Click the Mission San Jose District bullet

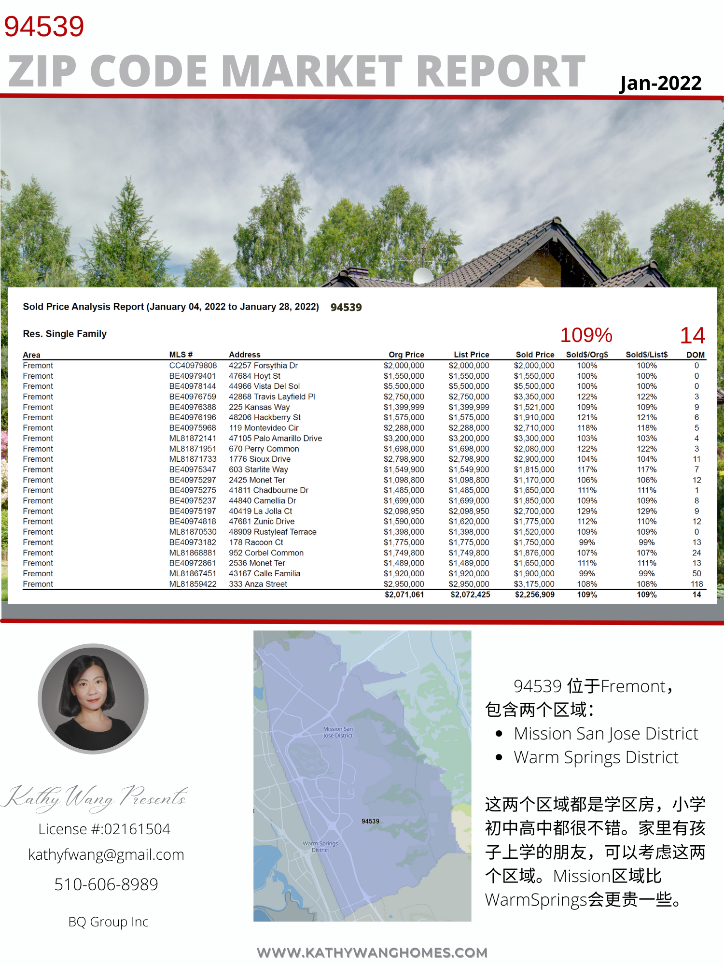tap(606, 733)
